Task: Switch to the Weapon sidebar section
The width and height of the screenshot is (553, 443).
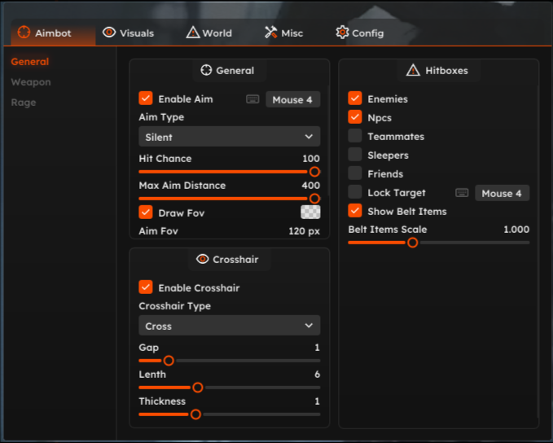Action: pos(31,82)
